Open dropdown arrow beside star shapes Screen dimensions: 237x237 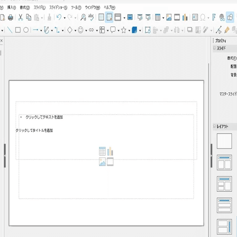(x=129, y=31)
